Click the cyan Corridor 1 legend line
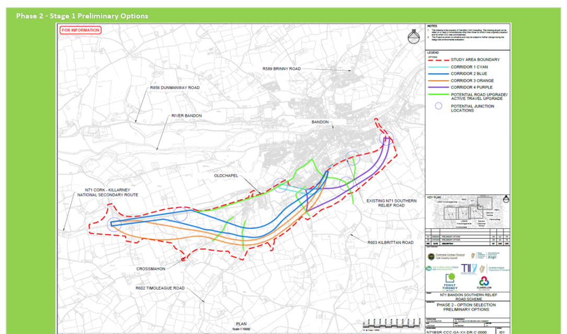 (438, 67)
